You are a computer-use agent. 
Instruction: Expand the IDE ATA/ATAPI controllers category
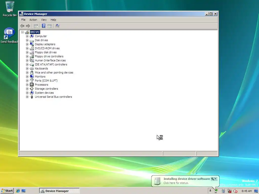tap(27, 64)
